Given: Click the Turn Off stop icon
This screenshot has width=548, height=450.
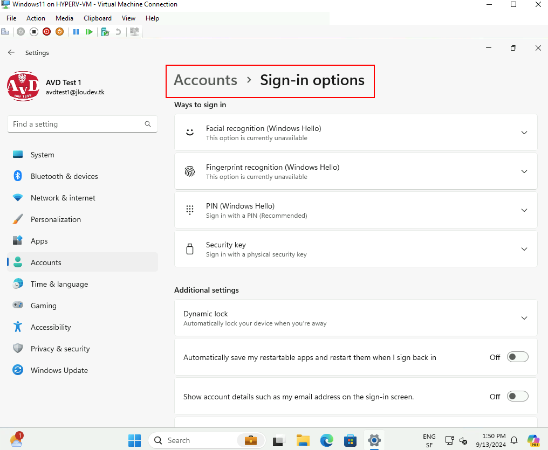Looking at the screenshot, I should pyautogui.click(x=33, y=32).
